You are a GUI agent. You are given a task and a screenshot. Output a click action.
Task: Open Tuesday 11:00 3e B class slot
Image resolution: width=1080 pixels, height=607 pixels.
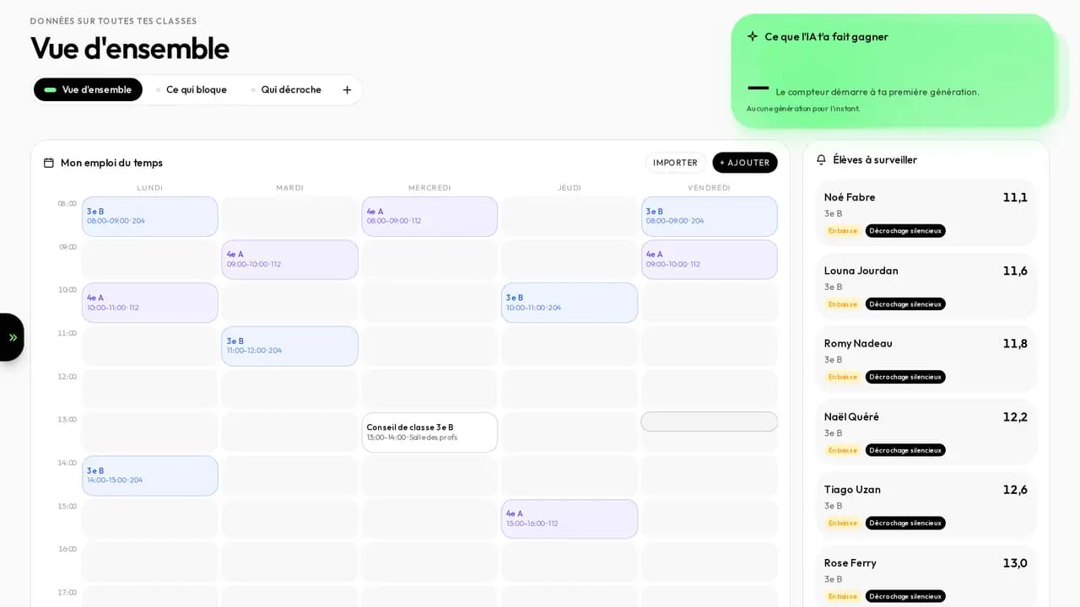coord(290,346)
